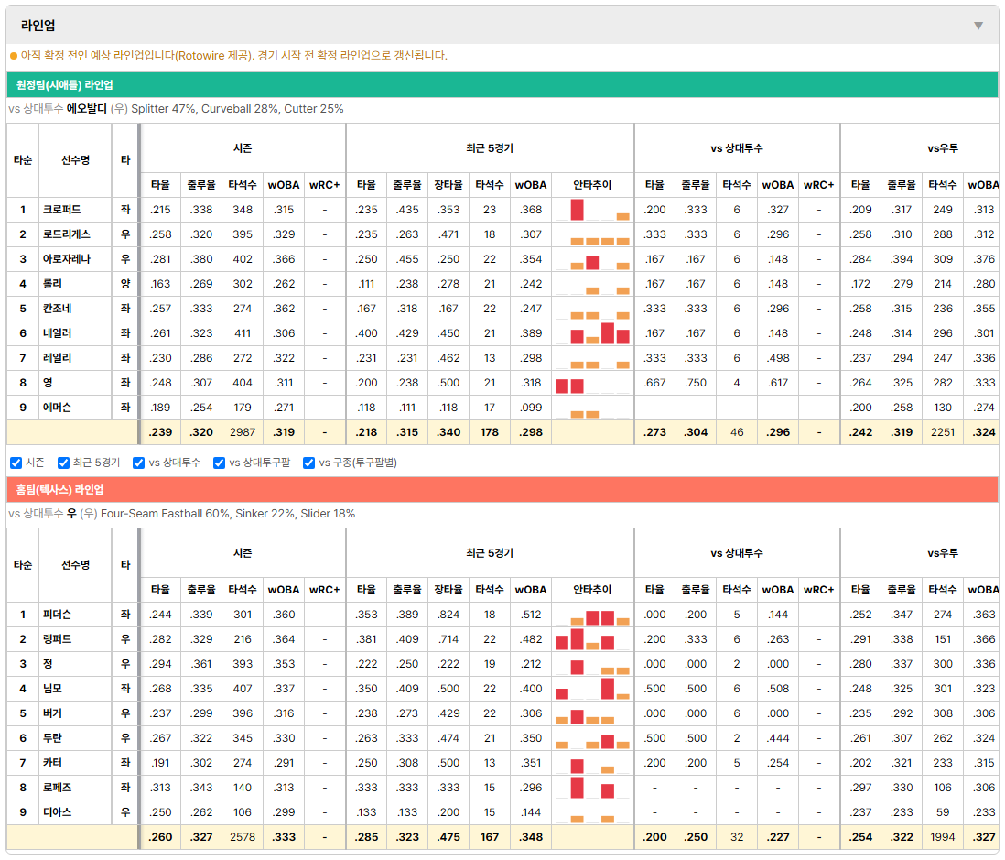Open 크로퍼드's hit trend chart in Seattle lineup
The image size is (1005, 860).
click(592, 210)
